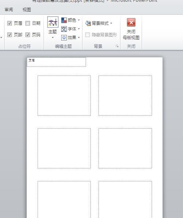Open the 主题 themes gallery icon

pos(53,22)
